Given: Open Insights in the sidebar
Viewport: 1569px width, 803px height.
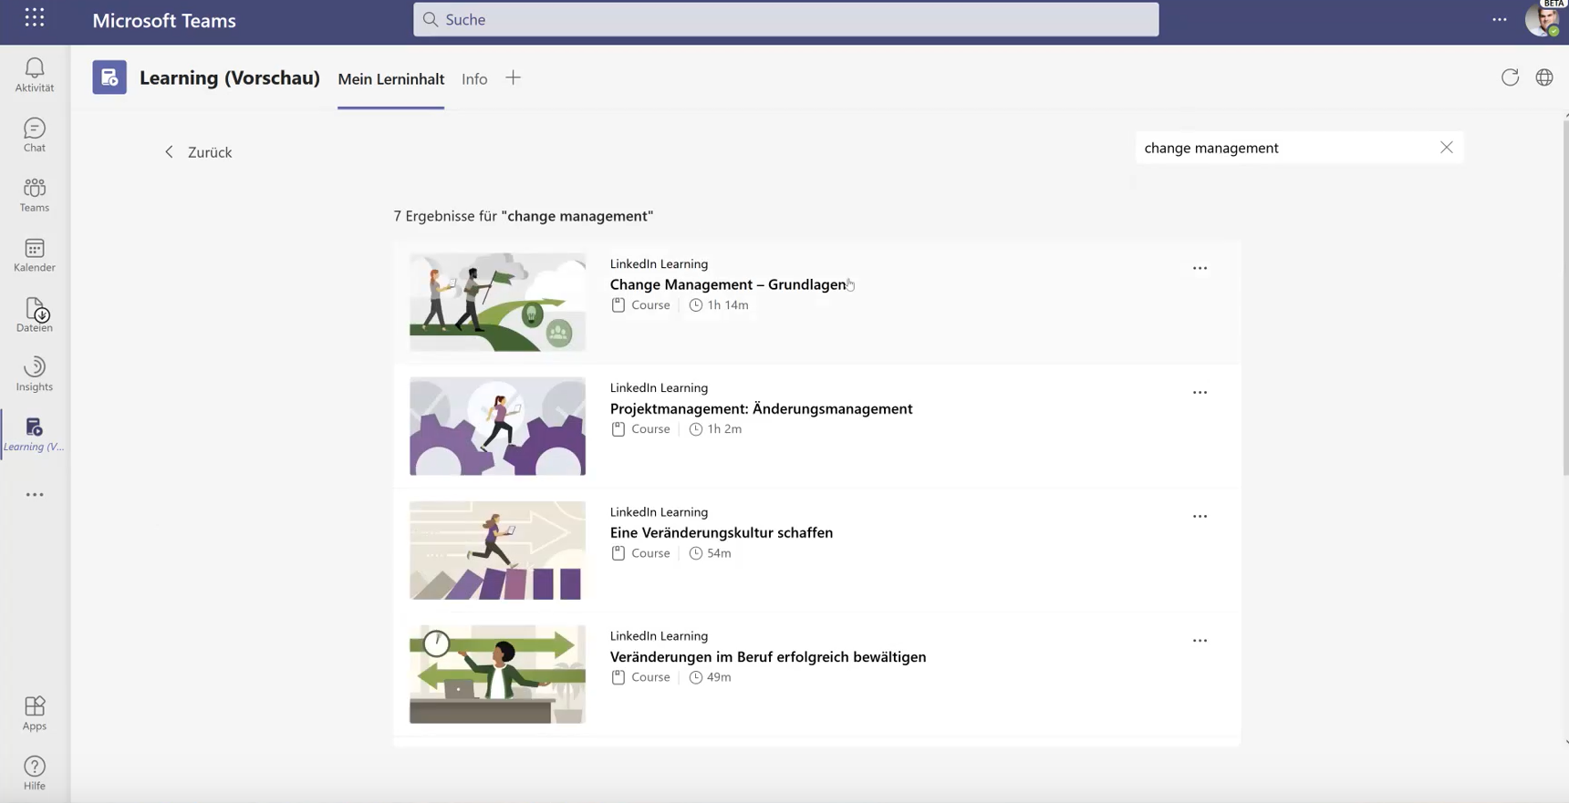Looking at the screenshot, I should tap(35, 375).
